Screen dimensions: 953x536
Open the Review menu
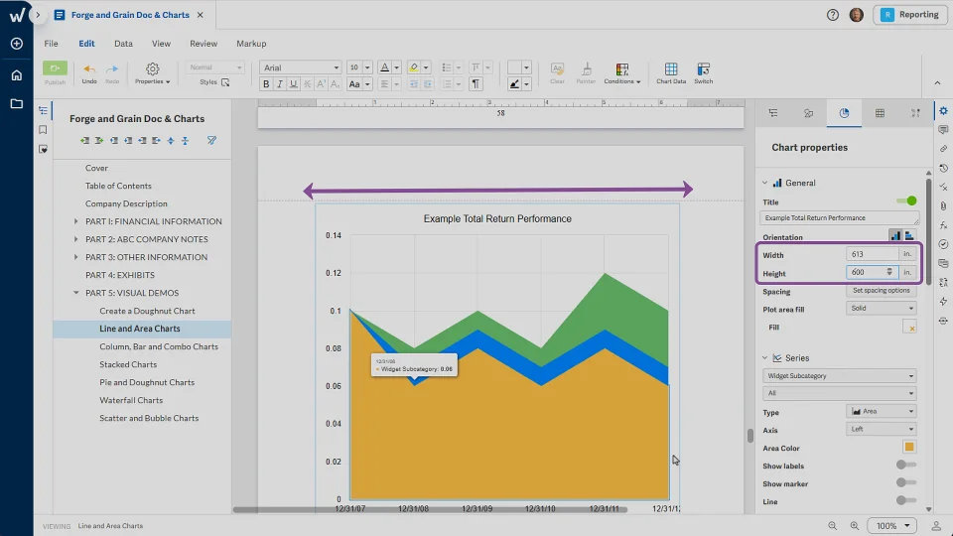pyautogui.click(x=204, y=44)
